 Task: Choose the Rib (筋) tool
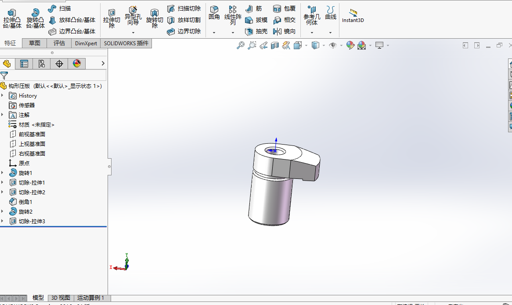(x=254, y=8)
